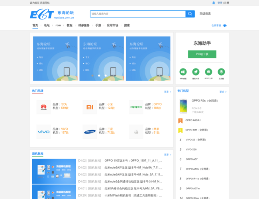This screenshot has width=259, height=199.
Task: Open the first 东海论坛 banner slide
Action: pos(55,59)
